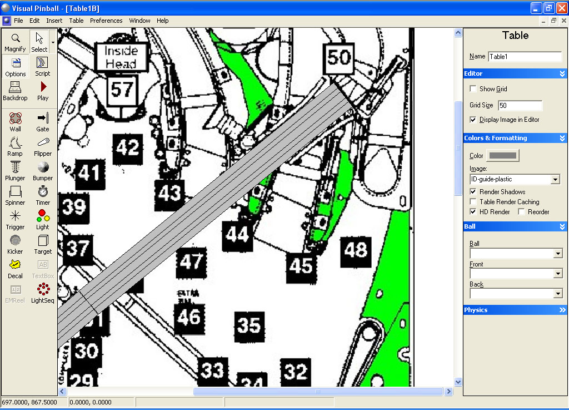Open the Magnify tool

[16, 42]
